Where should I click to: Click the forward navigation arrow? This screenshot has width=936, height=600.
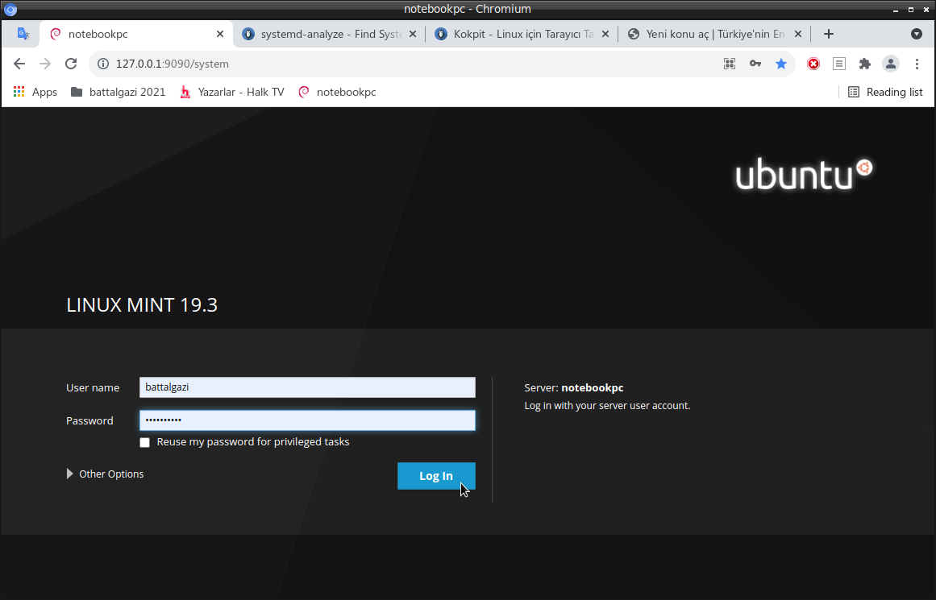click(x=45, y=64)
